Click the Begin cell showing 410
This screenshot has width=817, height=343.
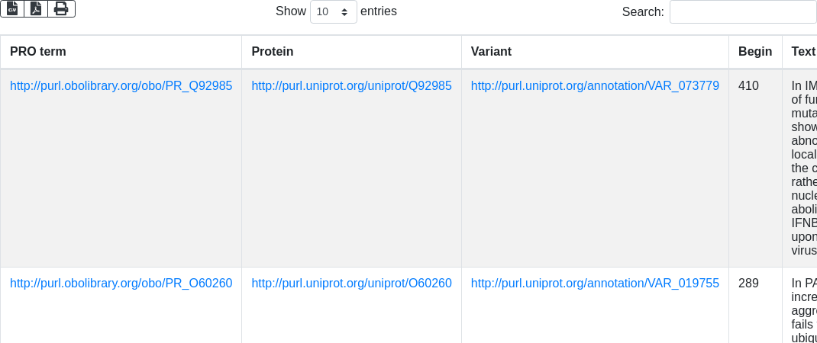[x=748, y=86]
